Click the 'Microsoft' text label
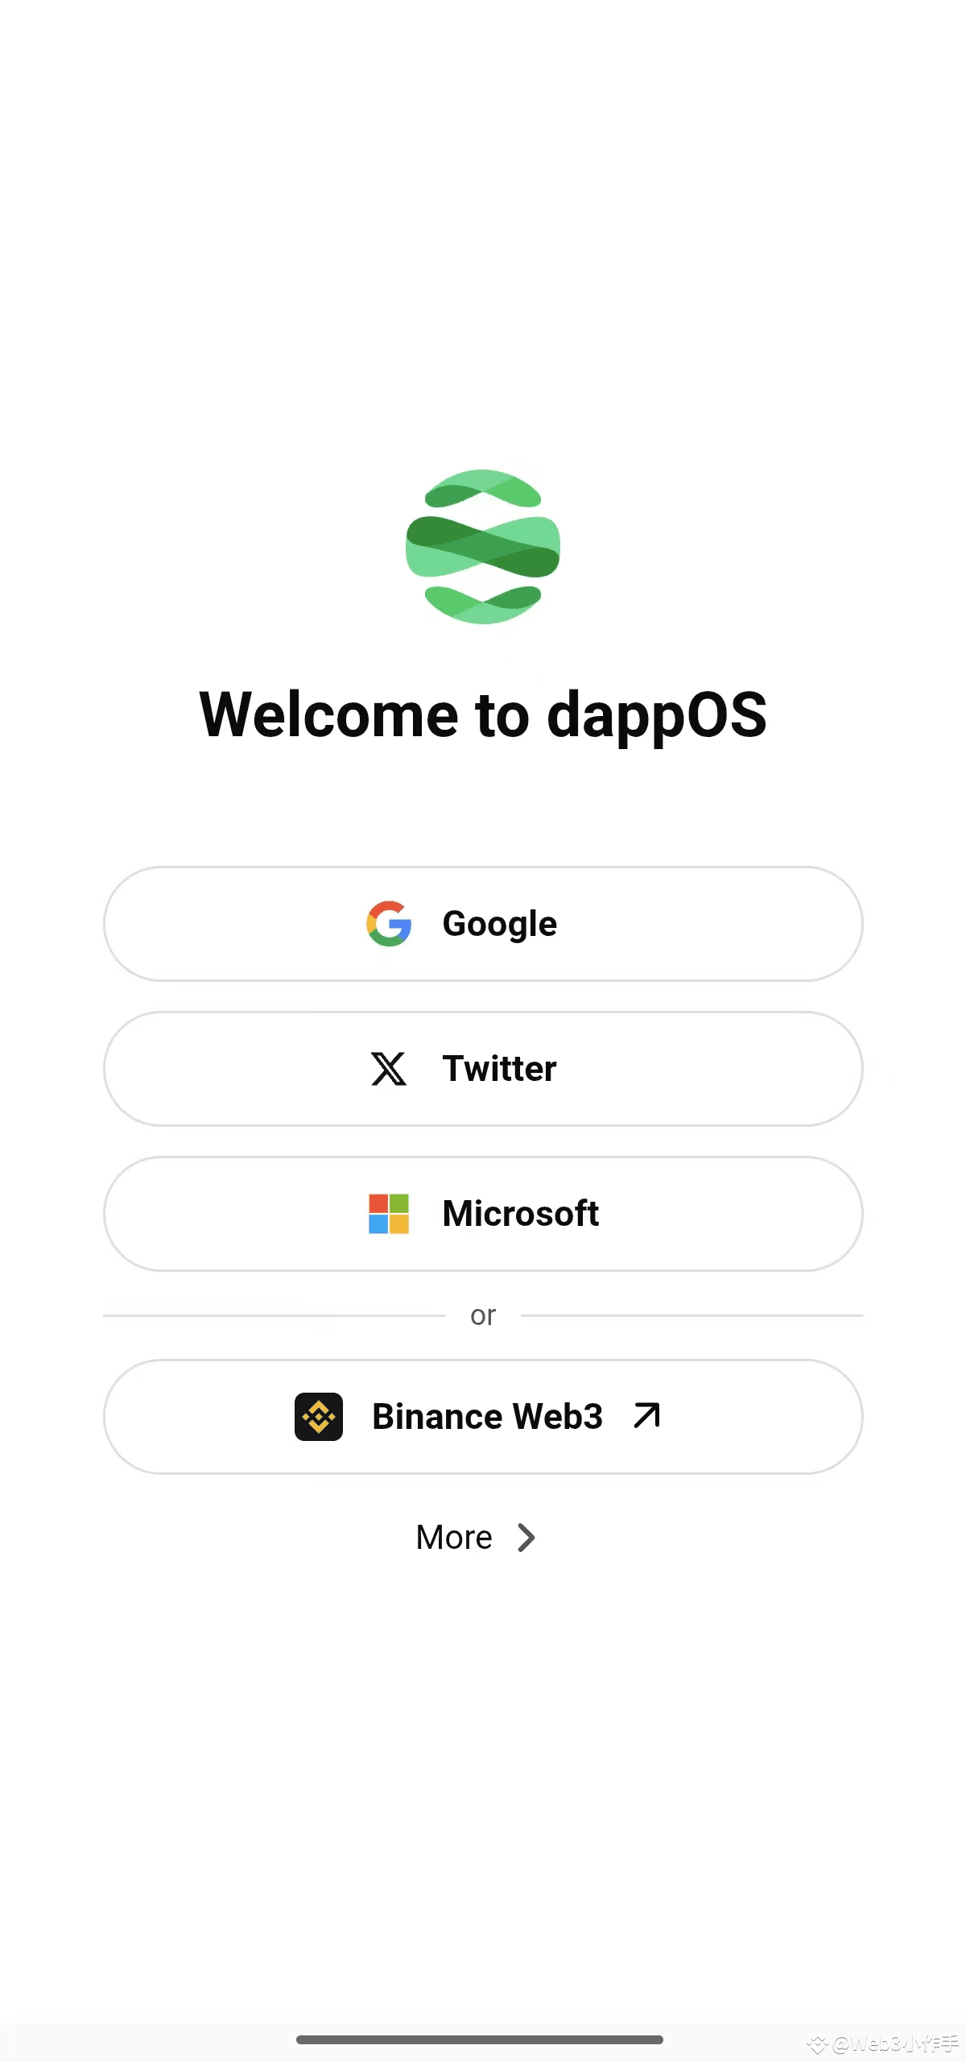Image resolution: width=966 pixels, height=2062 pixels. coord(520,1214)
